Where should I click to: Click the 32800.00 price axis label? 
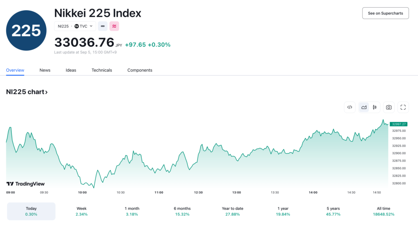pos(399,183)
